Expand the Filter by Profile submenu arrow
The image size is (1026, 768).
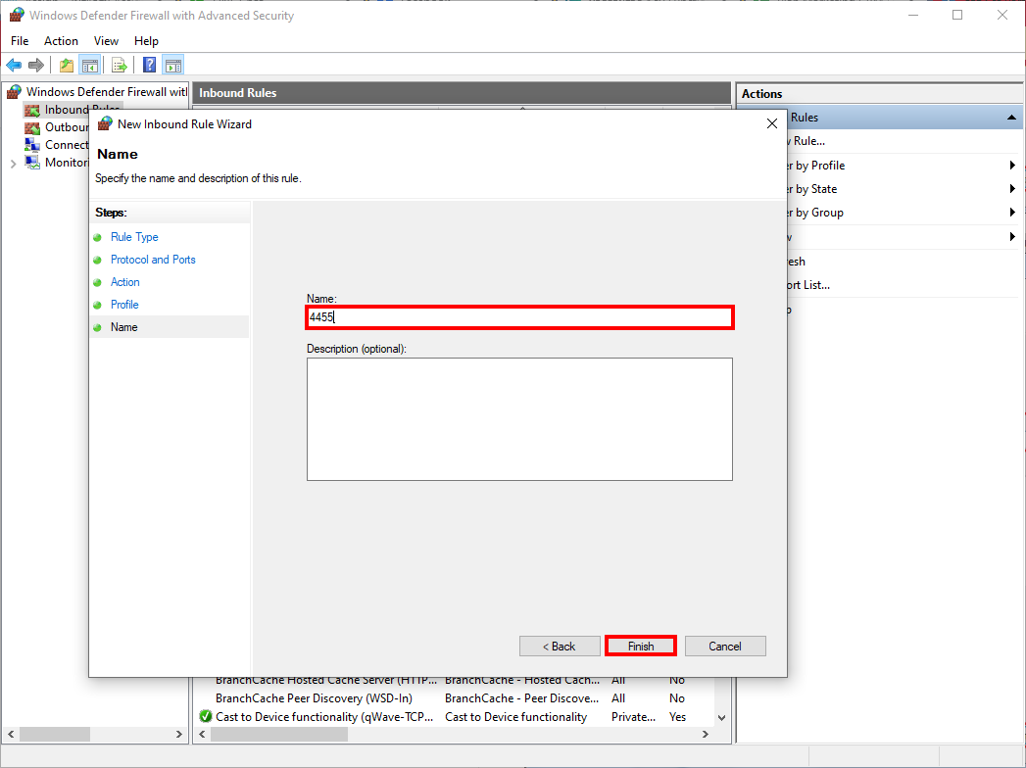[1012, 165]
